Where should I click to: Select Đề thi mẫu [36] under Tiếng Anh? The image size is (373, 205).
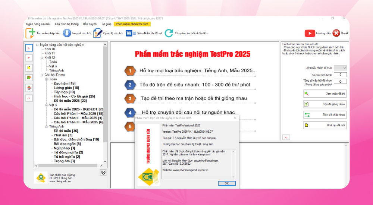pyautogui.click(x=66, y=131)
